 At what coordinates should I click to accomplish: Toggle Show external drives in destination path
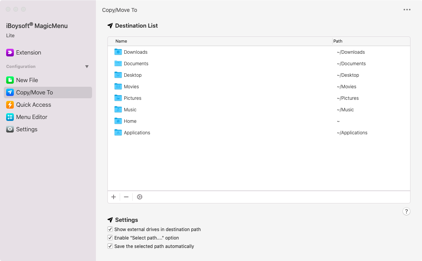click(110, 229)
